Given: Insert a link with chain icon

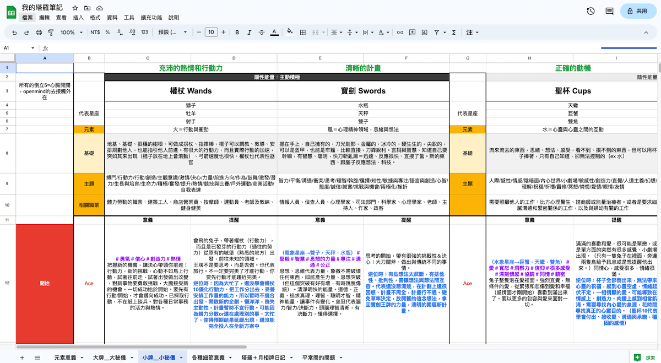Looking at the screenshot, I should pos(400,32).
